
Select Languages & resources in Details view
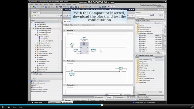pos(40,91)
